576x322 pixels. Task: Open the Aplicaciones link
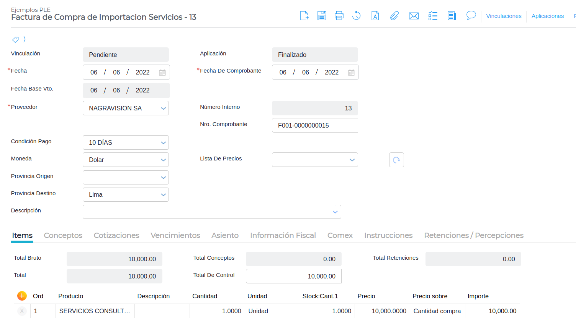coord(547,16)
